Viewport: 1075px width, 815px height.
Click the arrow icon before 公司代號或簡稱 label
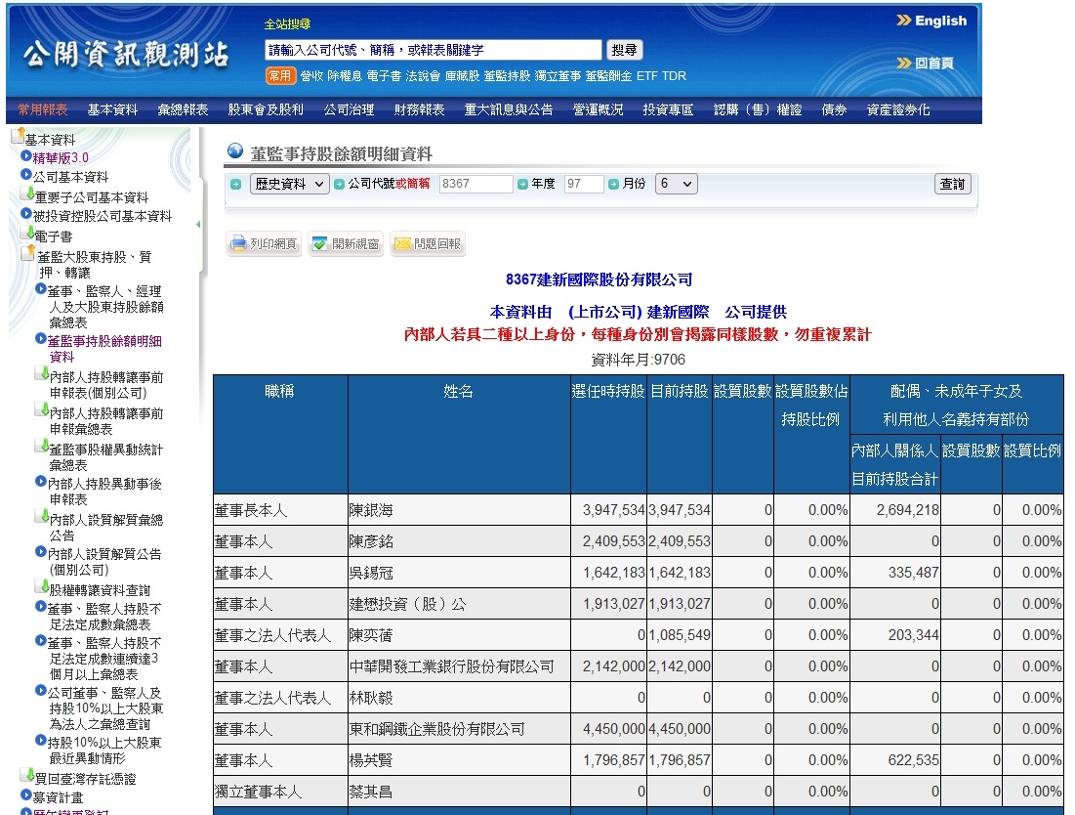pyautogui.click(x=339, y=184)
